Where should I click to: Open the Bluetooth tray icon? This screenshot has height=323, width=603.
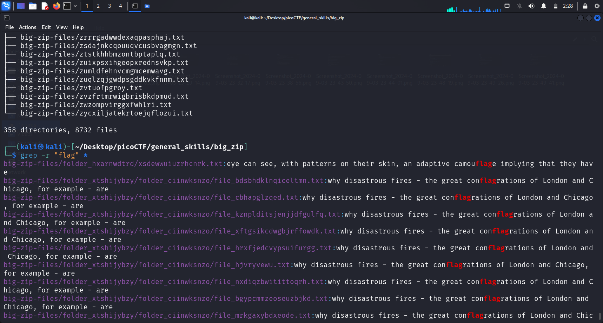(519, 6)
